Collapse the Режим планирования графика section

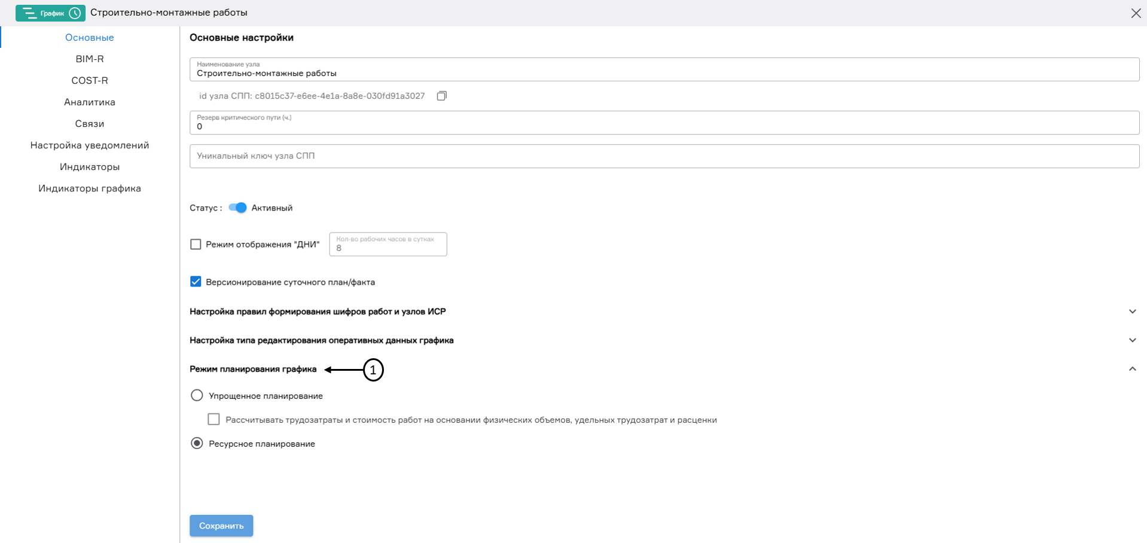coord(1132,369)
